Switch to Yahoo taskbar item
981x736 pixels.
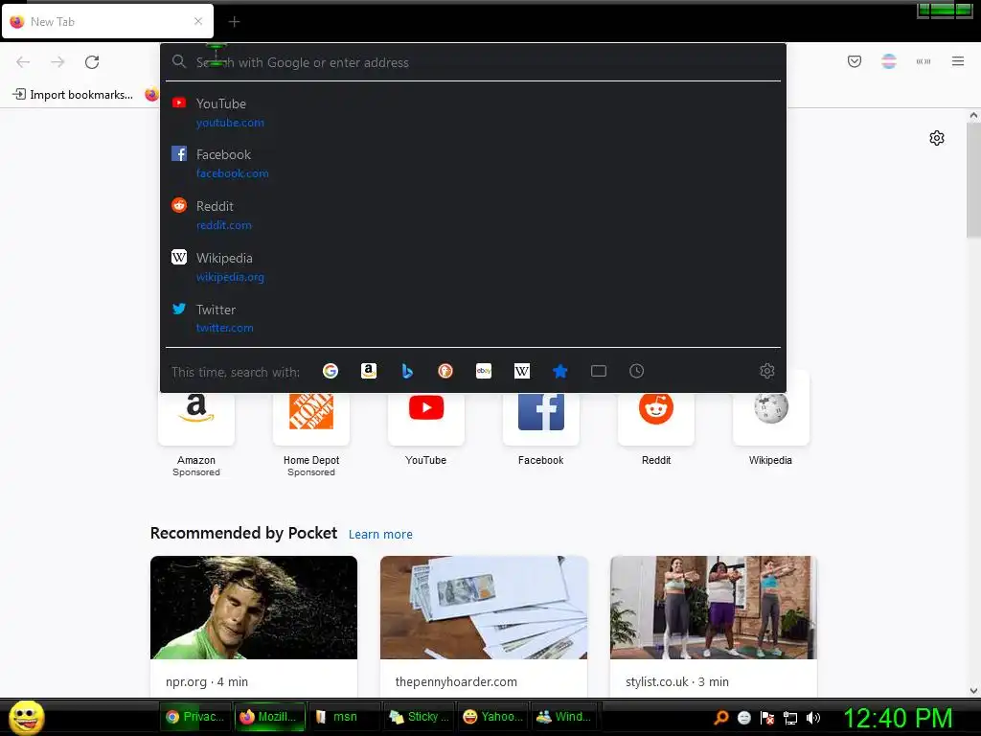[493, 717]
